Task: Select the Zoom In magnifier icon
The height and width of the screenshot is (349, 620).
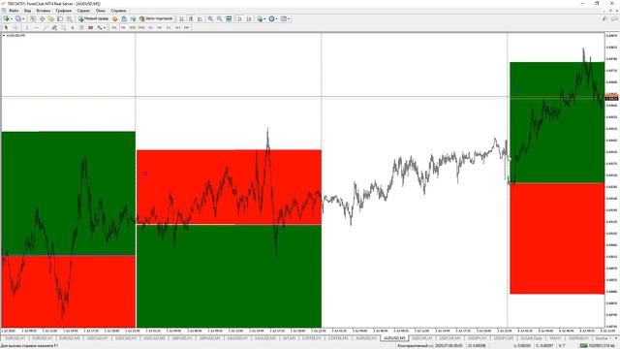Action: point(210,18)
